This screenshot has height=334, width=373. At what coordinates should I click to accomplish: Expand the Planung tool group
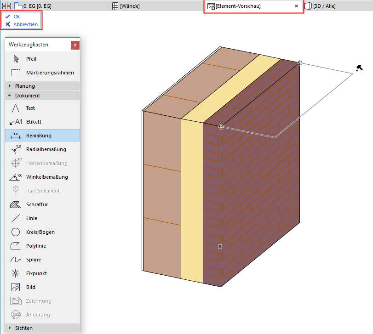click(x=42, y=86)
